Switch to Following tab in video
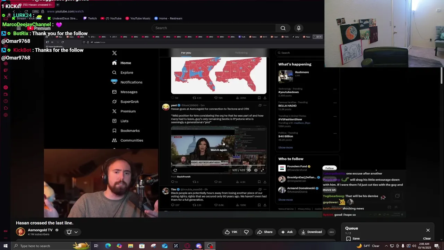The width and height of the screenshot is (444, 250). (241, 53)
